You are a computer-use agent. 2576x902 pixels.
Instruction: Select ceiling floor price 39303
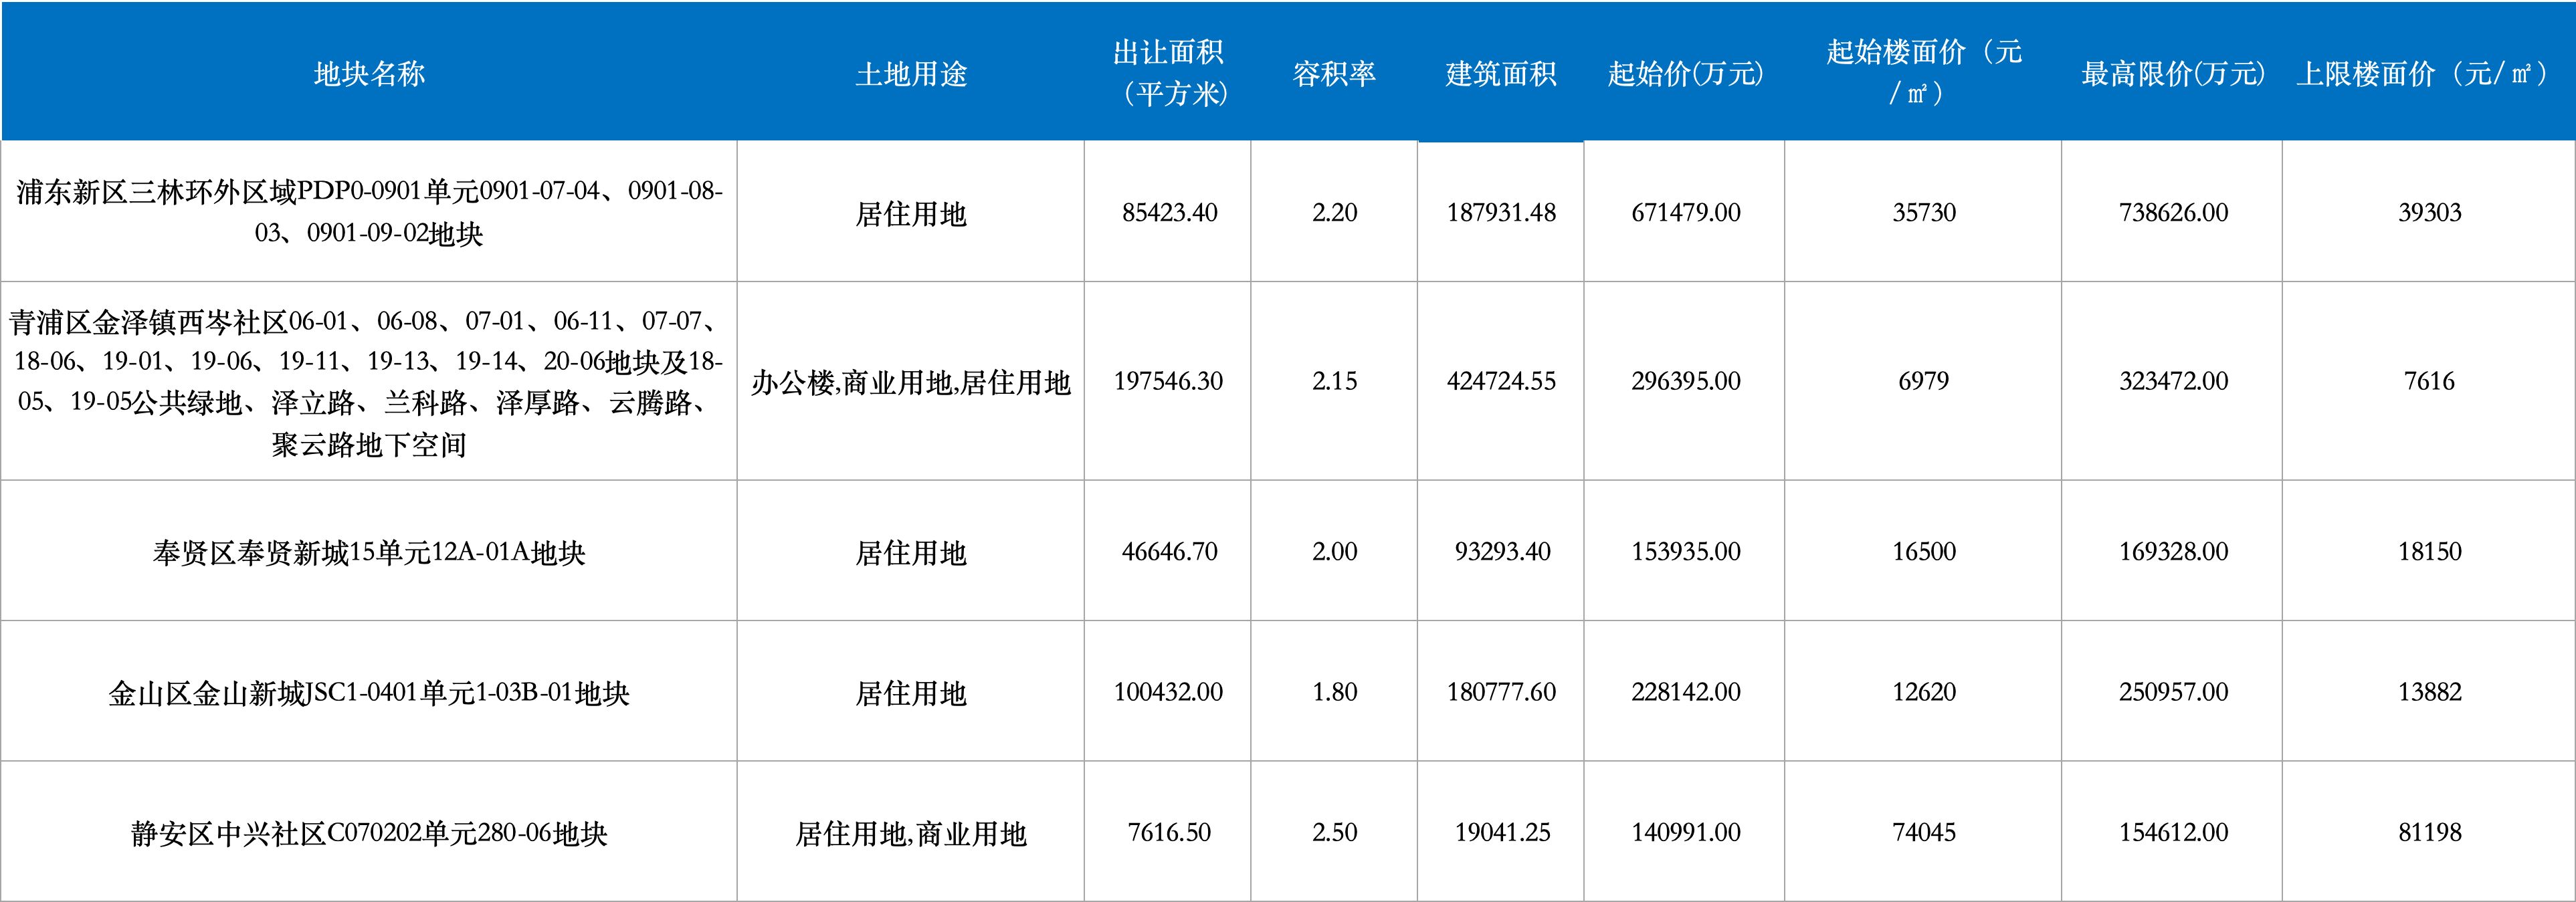point(2429,212)
